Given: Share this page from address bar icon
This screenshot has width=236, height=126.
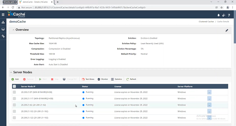Looking at the screenshot, I should click(x=216, y=7).
